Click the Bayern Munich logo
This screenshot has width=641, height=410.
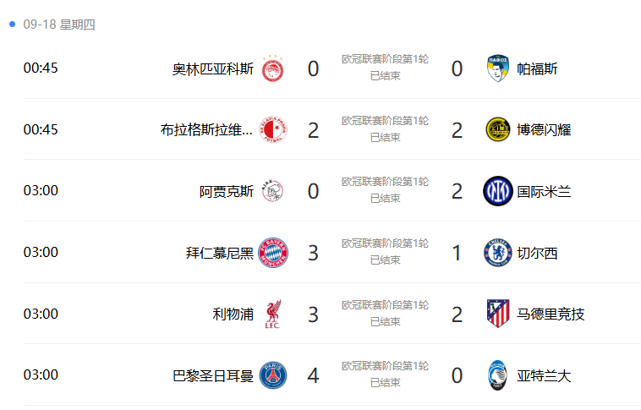coord(273,253)
